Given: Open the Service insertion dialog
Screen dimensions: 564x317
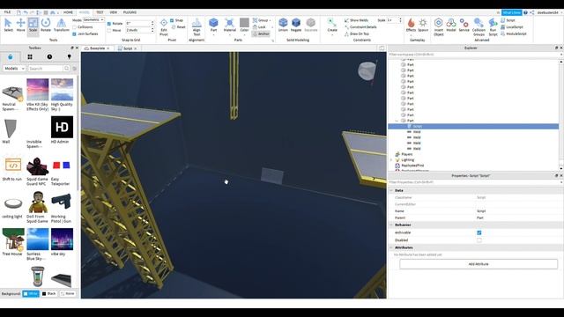Looking at the screenshot, I should coord(464,25).
